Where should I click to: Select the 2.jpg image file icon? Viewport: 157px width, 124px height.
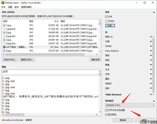click(x=4, y=32)
